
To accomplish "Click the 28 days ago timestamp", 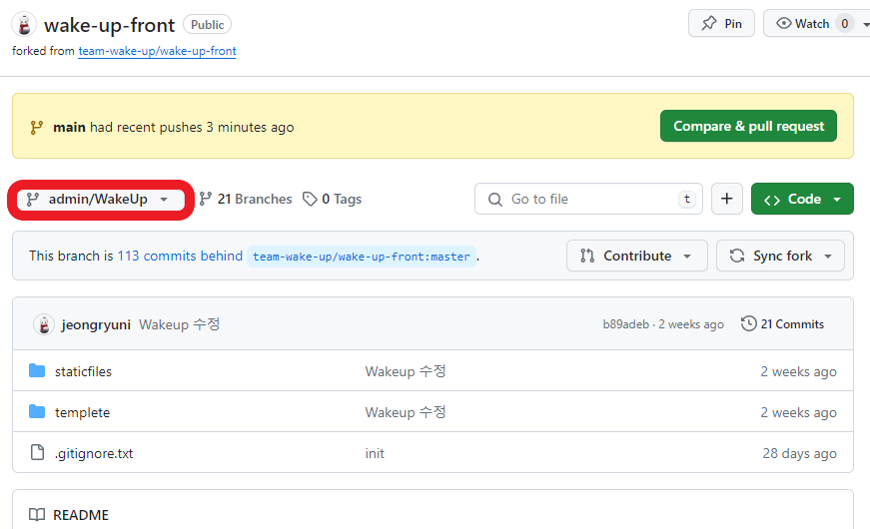I will [799, 453].
